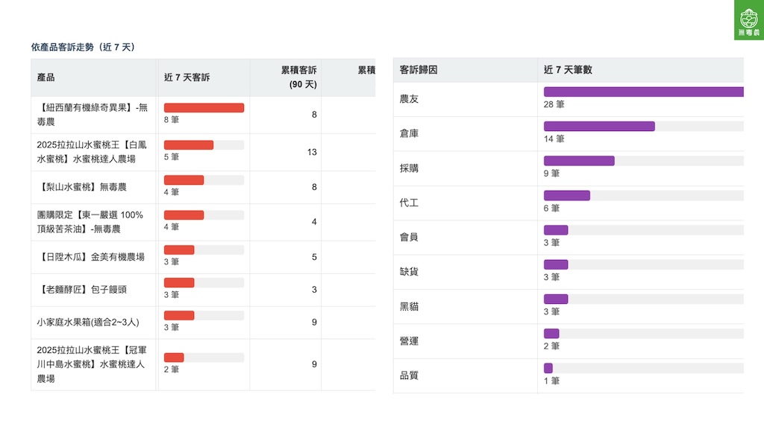
Task: Click the 產品 column header
Action: (46, 77)
